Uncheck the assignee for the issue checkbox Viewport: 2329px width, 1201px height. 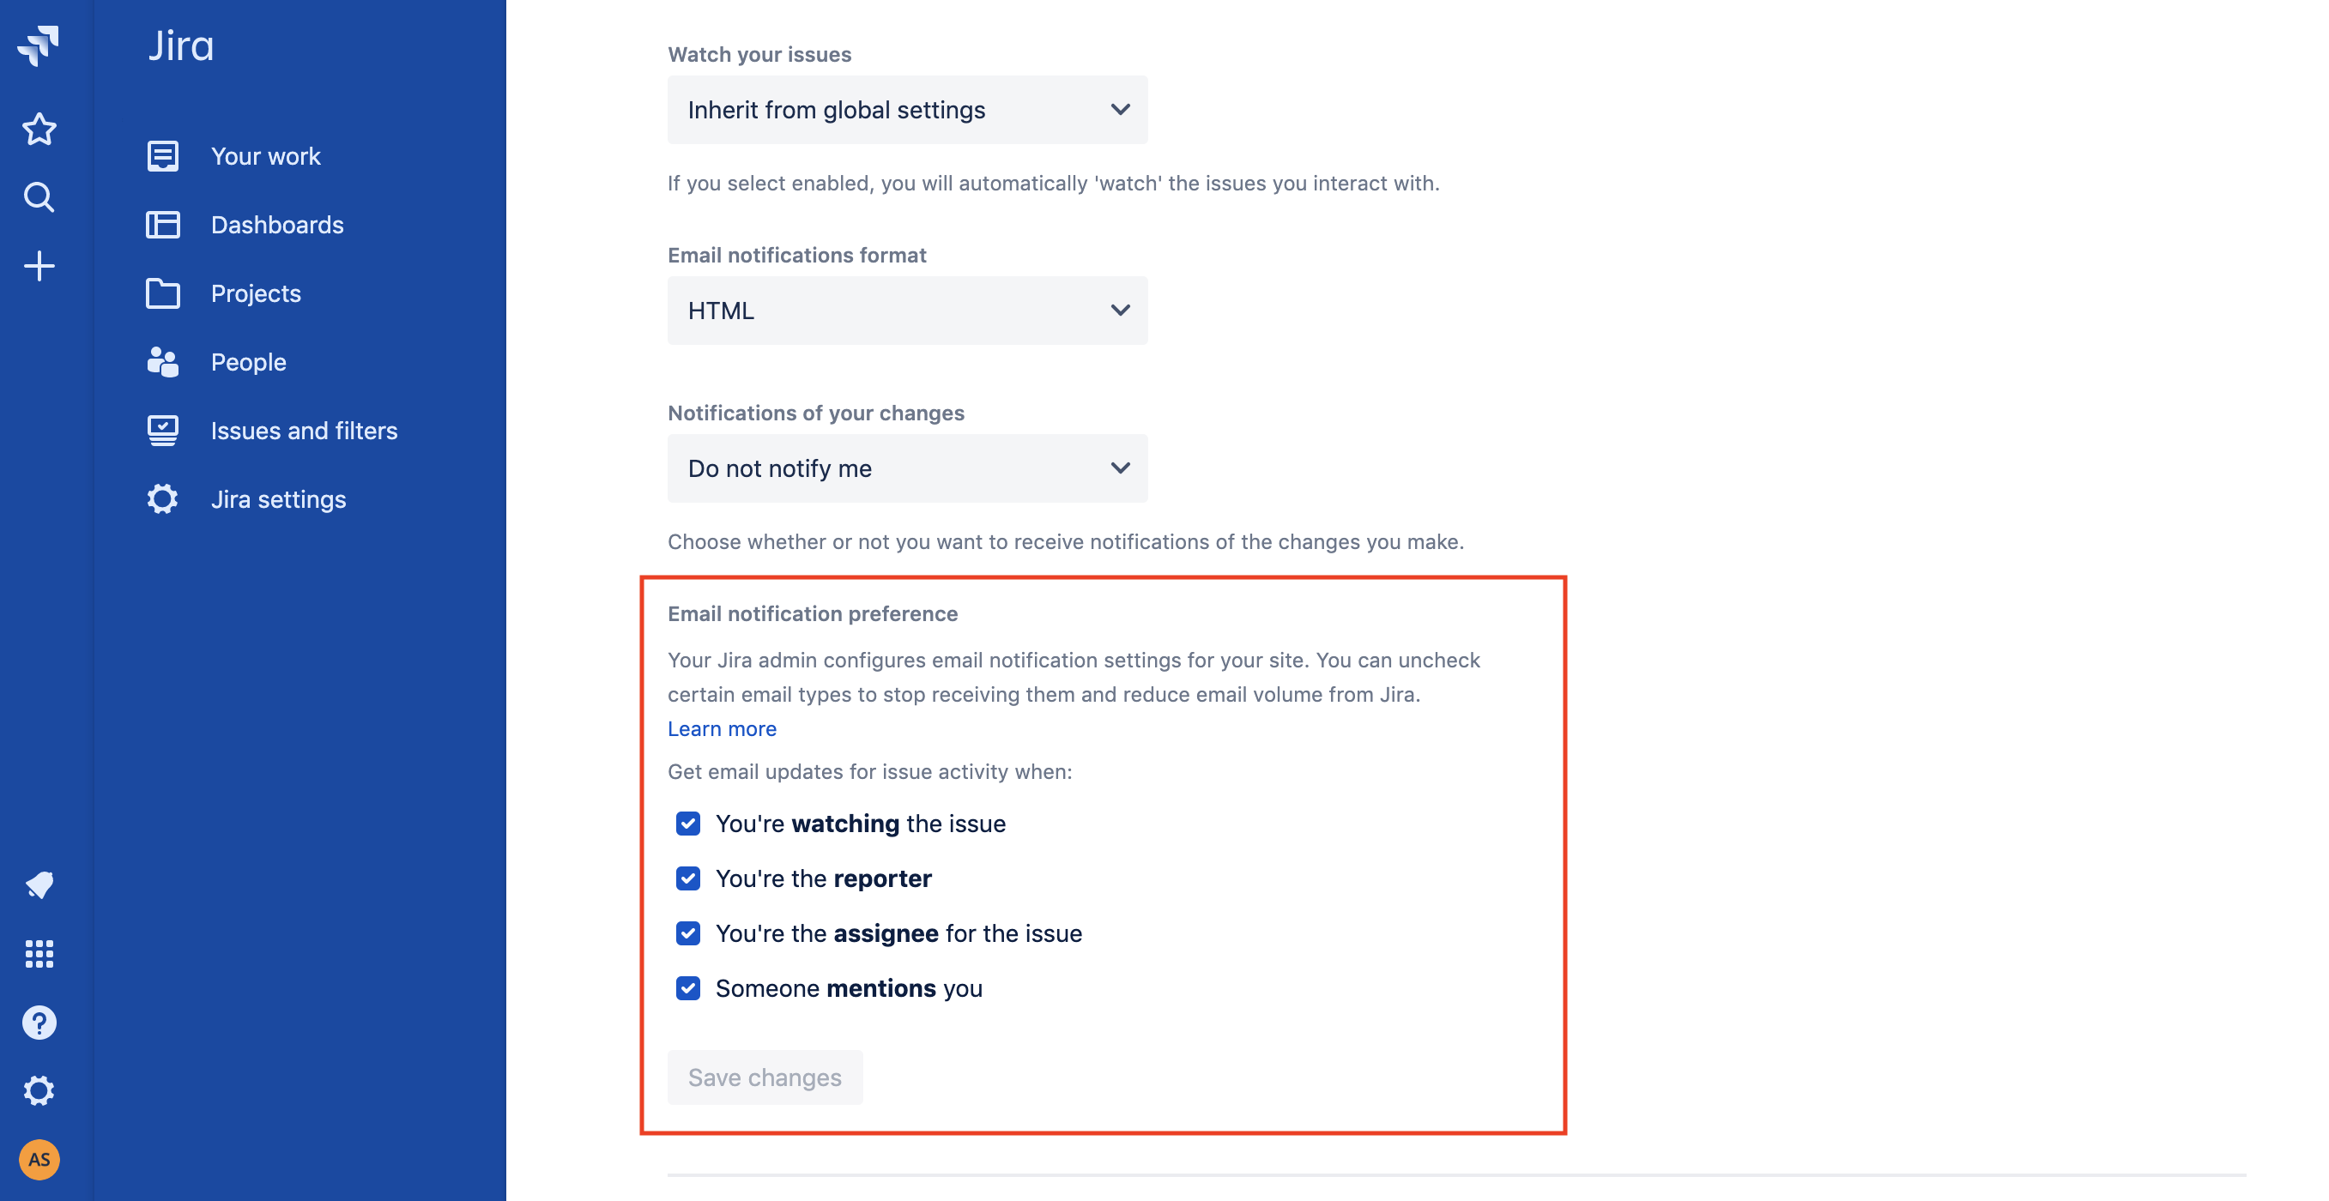[688, 933]
